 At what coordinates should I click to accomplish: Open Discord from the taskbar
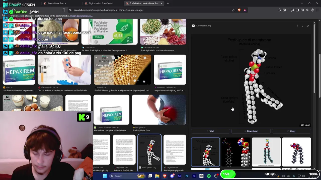pos(172,176)
